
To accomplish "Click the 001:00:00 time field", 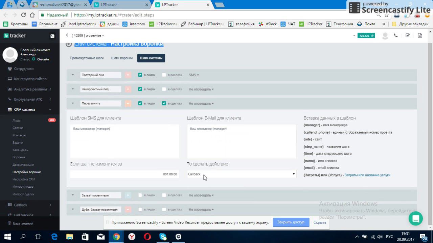I will pos(124,174).
